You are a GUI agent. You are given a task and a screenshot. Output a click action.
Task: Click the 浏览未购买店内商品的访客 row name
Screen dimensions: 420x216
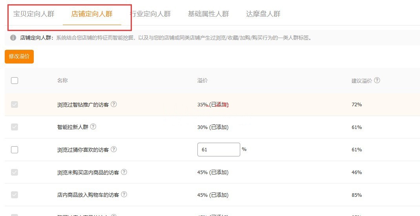coord(88,172)
